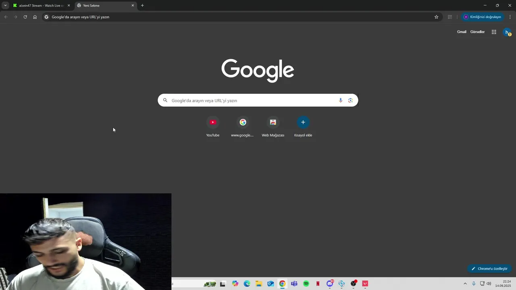Switch to the Yeni Sekme tab
This screenshot has height=290, width=516.
click(x=106, y=6)
